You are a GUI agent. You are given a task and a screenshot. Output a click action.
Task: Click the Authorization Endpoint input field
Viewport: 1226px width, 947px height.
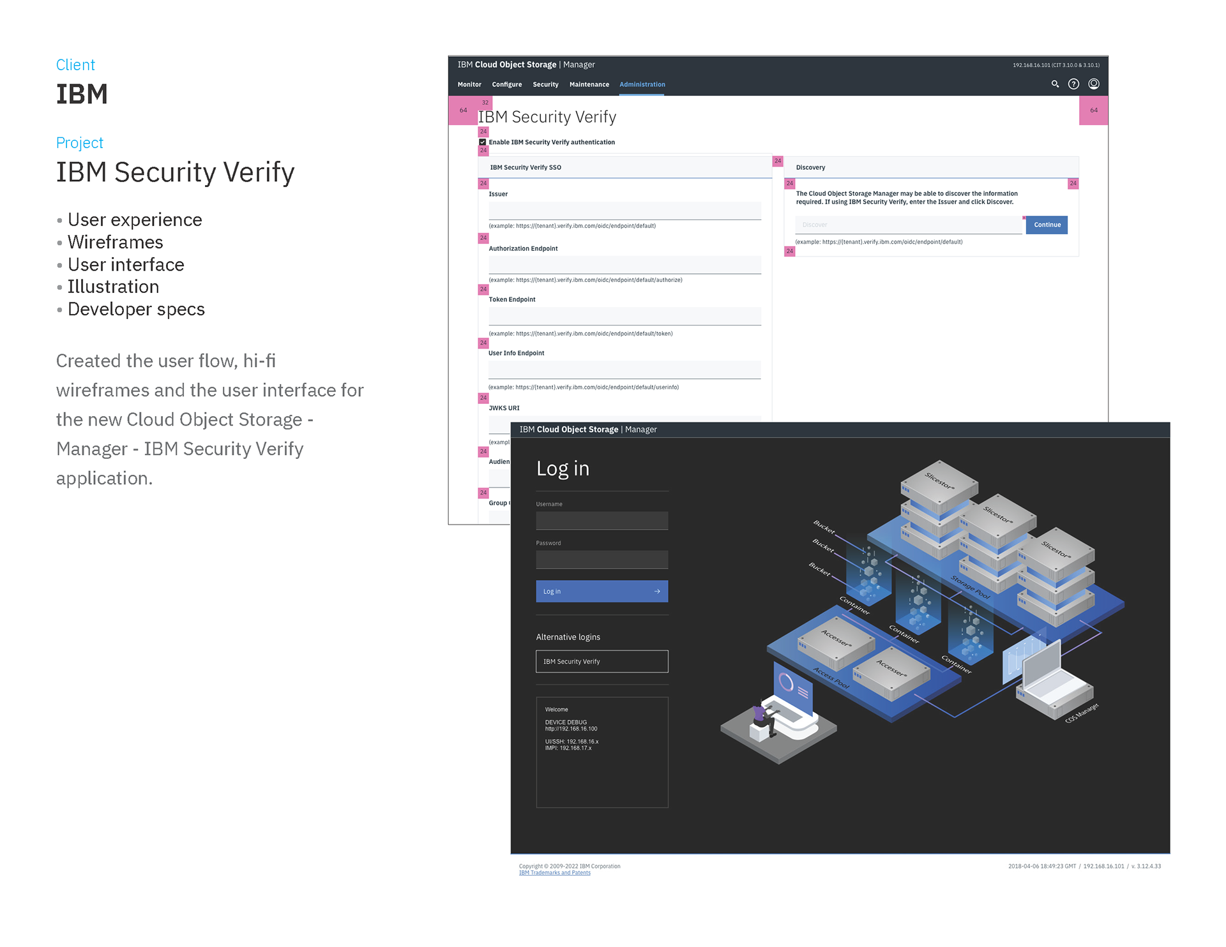click(x=624, y=265)
